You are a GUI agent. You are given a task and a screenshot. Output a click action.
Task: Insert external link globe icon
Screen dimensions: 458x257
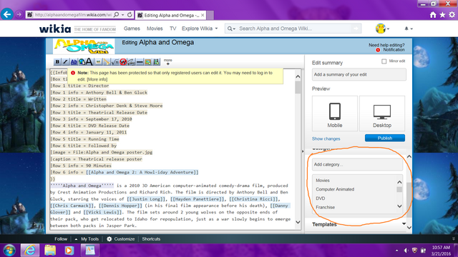(82, 62)
